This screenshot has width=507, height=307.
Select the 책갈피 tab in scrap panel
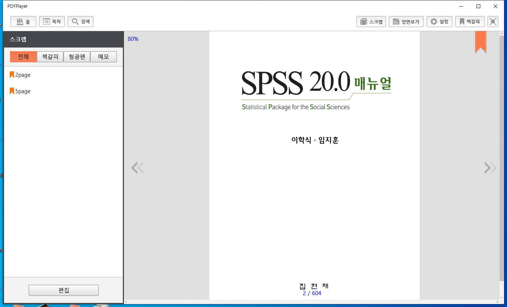click(50, 57)
